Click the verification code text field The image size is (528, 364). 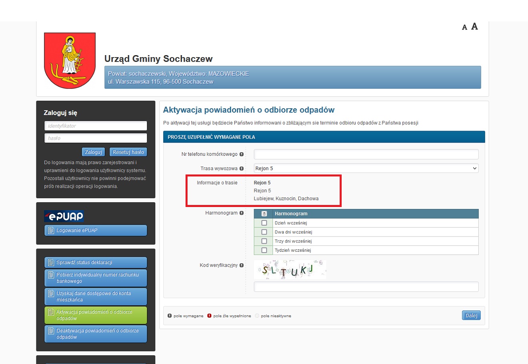pyautogui.click(x=366, y=286)
